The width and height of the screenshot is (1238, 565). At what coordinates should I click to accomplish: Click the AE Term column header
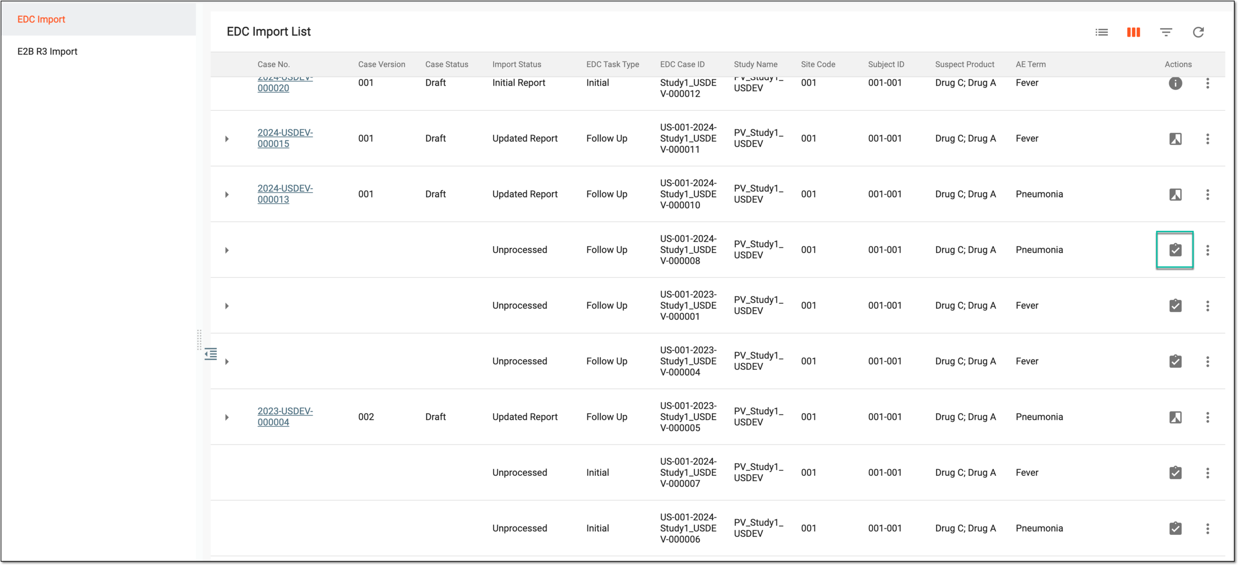[1031, 64]
